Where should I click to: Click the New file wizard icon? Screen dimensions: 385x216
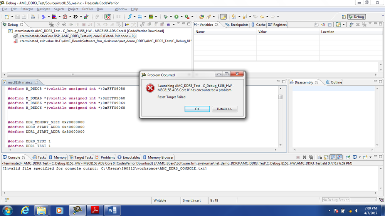point(7,17)
